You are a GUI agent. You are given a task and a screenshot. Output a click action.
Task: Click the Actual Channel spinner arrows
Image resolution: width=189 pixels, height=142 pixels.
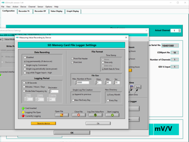tap(180, 31)
